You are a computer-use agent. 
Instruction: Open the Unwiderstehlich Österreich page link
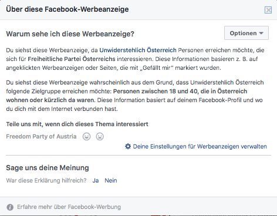[x=138, y=50]
